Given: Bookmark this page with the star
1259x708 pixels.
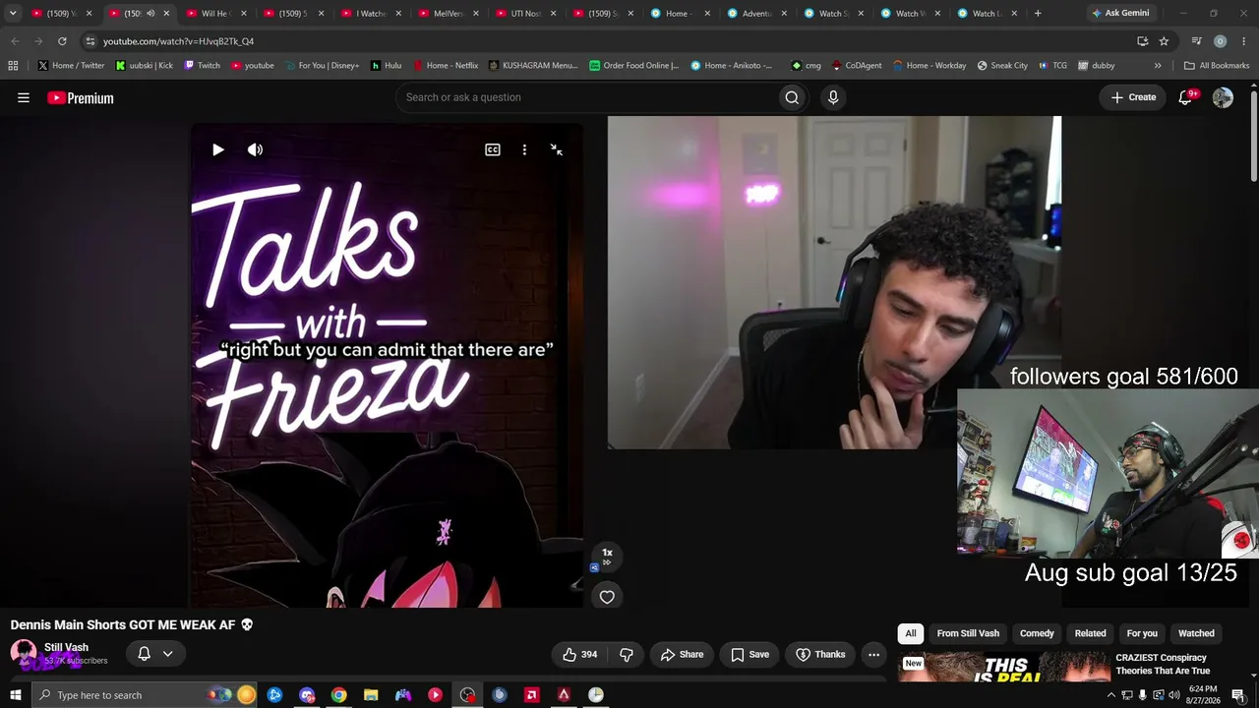Looking at the screenshot, I should 1164,41.
